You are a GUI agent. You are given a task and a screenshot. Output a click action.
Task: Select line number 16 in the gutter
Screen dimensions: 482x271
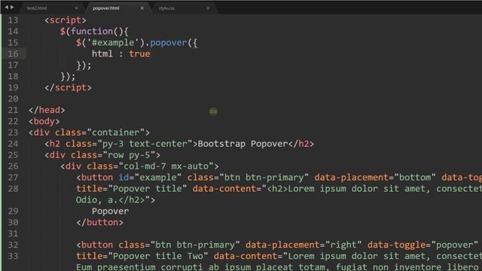click(x=13, y=53)
